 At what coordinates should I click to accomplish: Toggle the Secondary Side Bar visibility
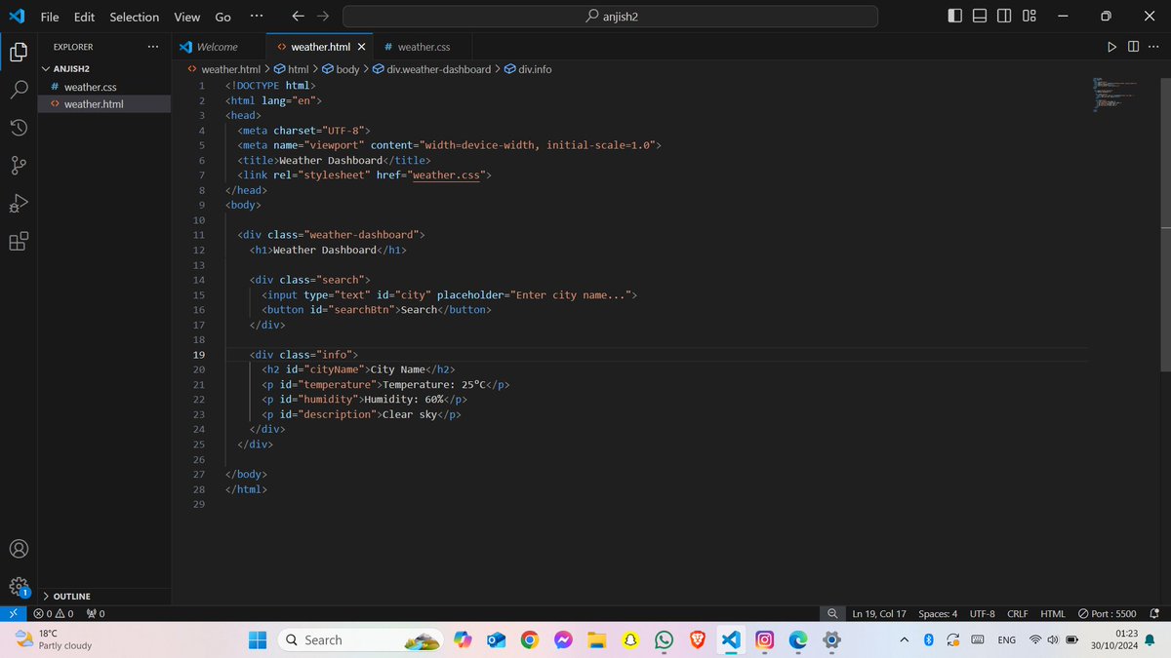tap(1004, 17)
